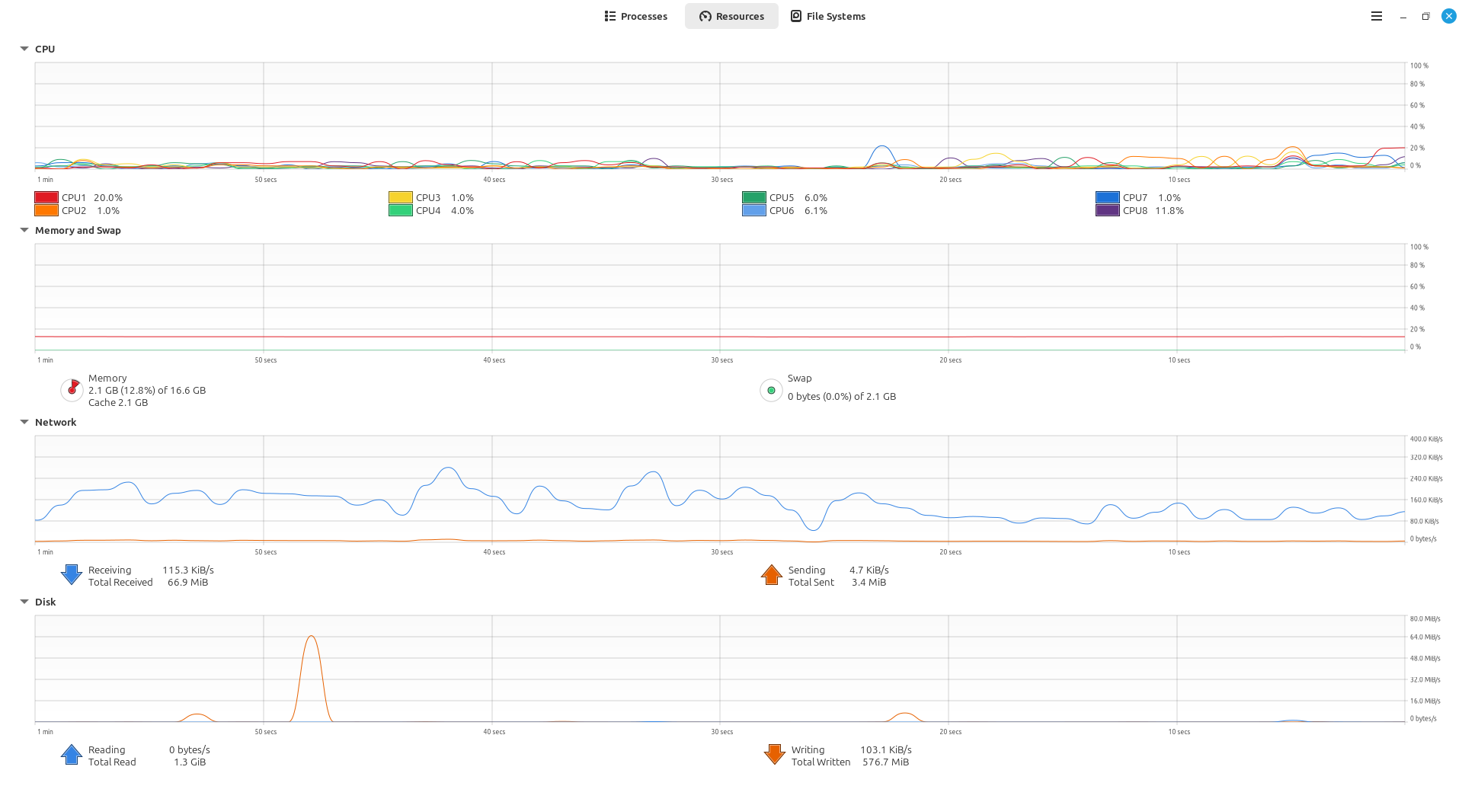This screenshot has height=786, width=1462.
Task: Collapse the CPU section
Action: click(24, 49)
